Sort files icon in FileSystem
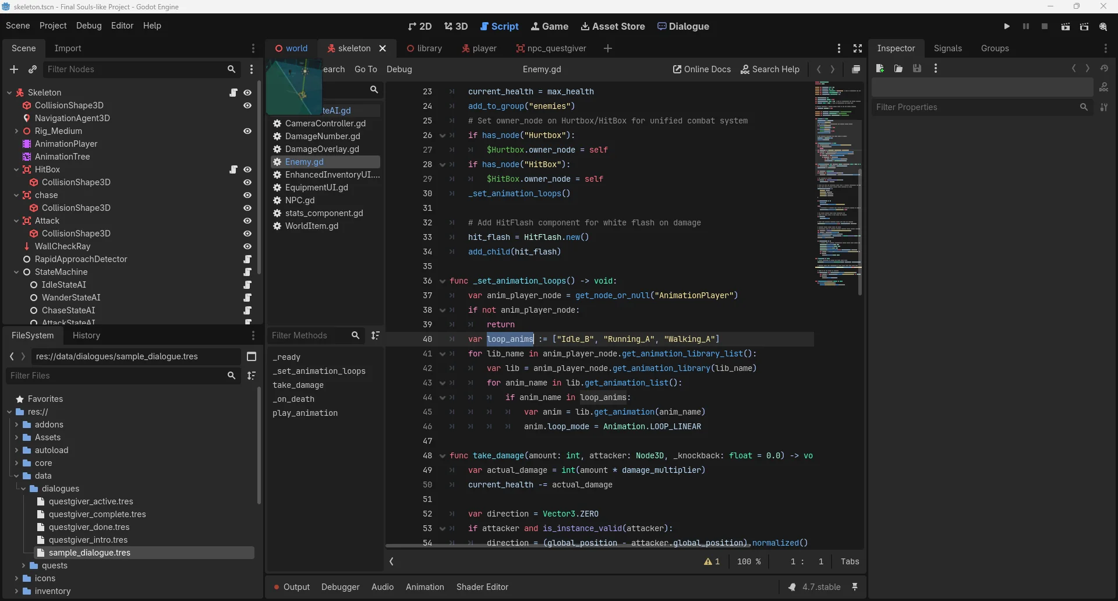The image size is (1118, 601). coord(252,376)
